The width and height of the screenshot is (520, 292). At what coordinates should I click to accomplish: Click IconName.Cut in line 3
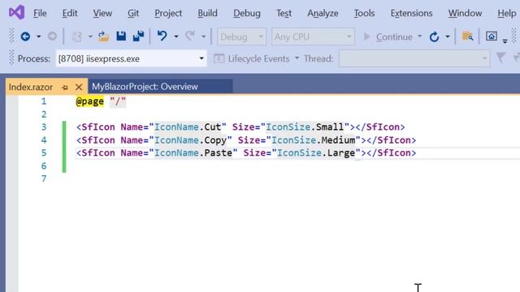pyautogui.click(x=188, y=127)
